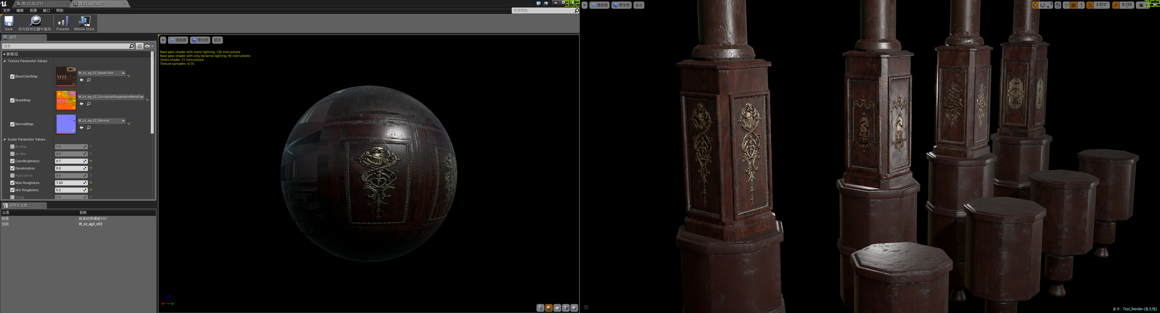Reset MaskMap to default value
Viewport: 1160px width, 313px height.
click(x=147, y=100)
